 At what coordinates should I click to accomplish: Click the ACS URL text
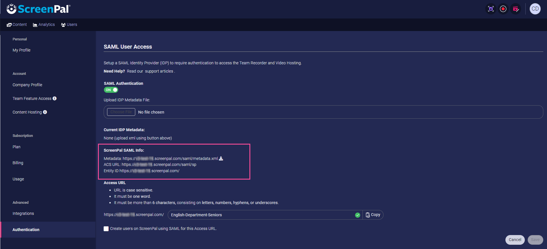159,164
